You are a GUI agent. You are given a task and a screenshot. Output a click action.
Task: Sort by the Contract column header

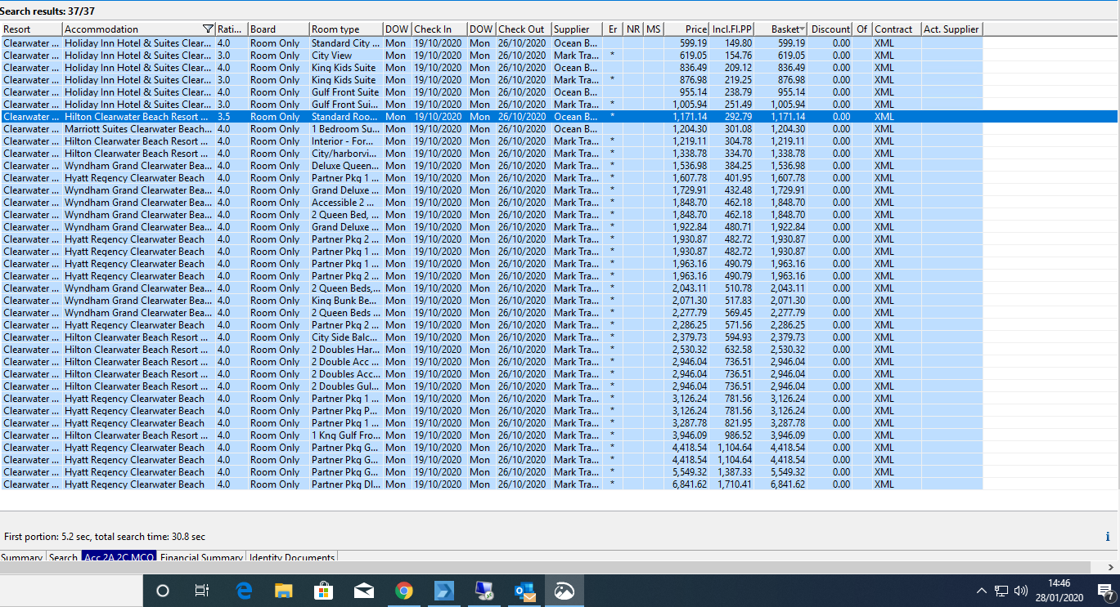click(x=897, y=29)
